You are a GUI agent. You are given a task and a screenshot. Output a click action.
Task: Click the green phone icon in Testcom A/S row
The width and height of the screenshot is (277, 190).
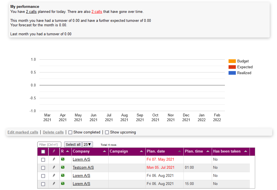click(63, 167)
